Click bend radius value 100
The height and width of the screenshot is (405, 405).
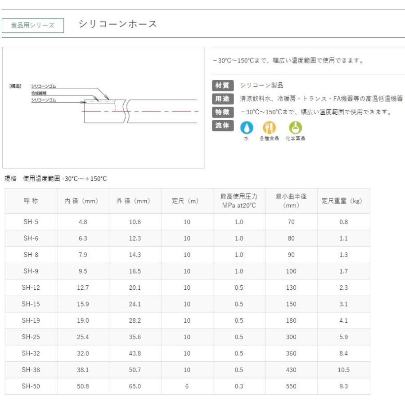(x=291, y=271)
